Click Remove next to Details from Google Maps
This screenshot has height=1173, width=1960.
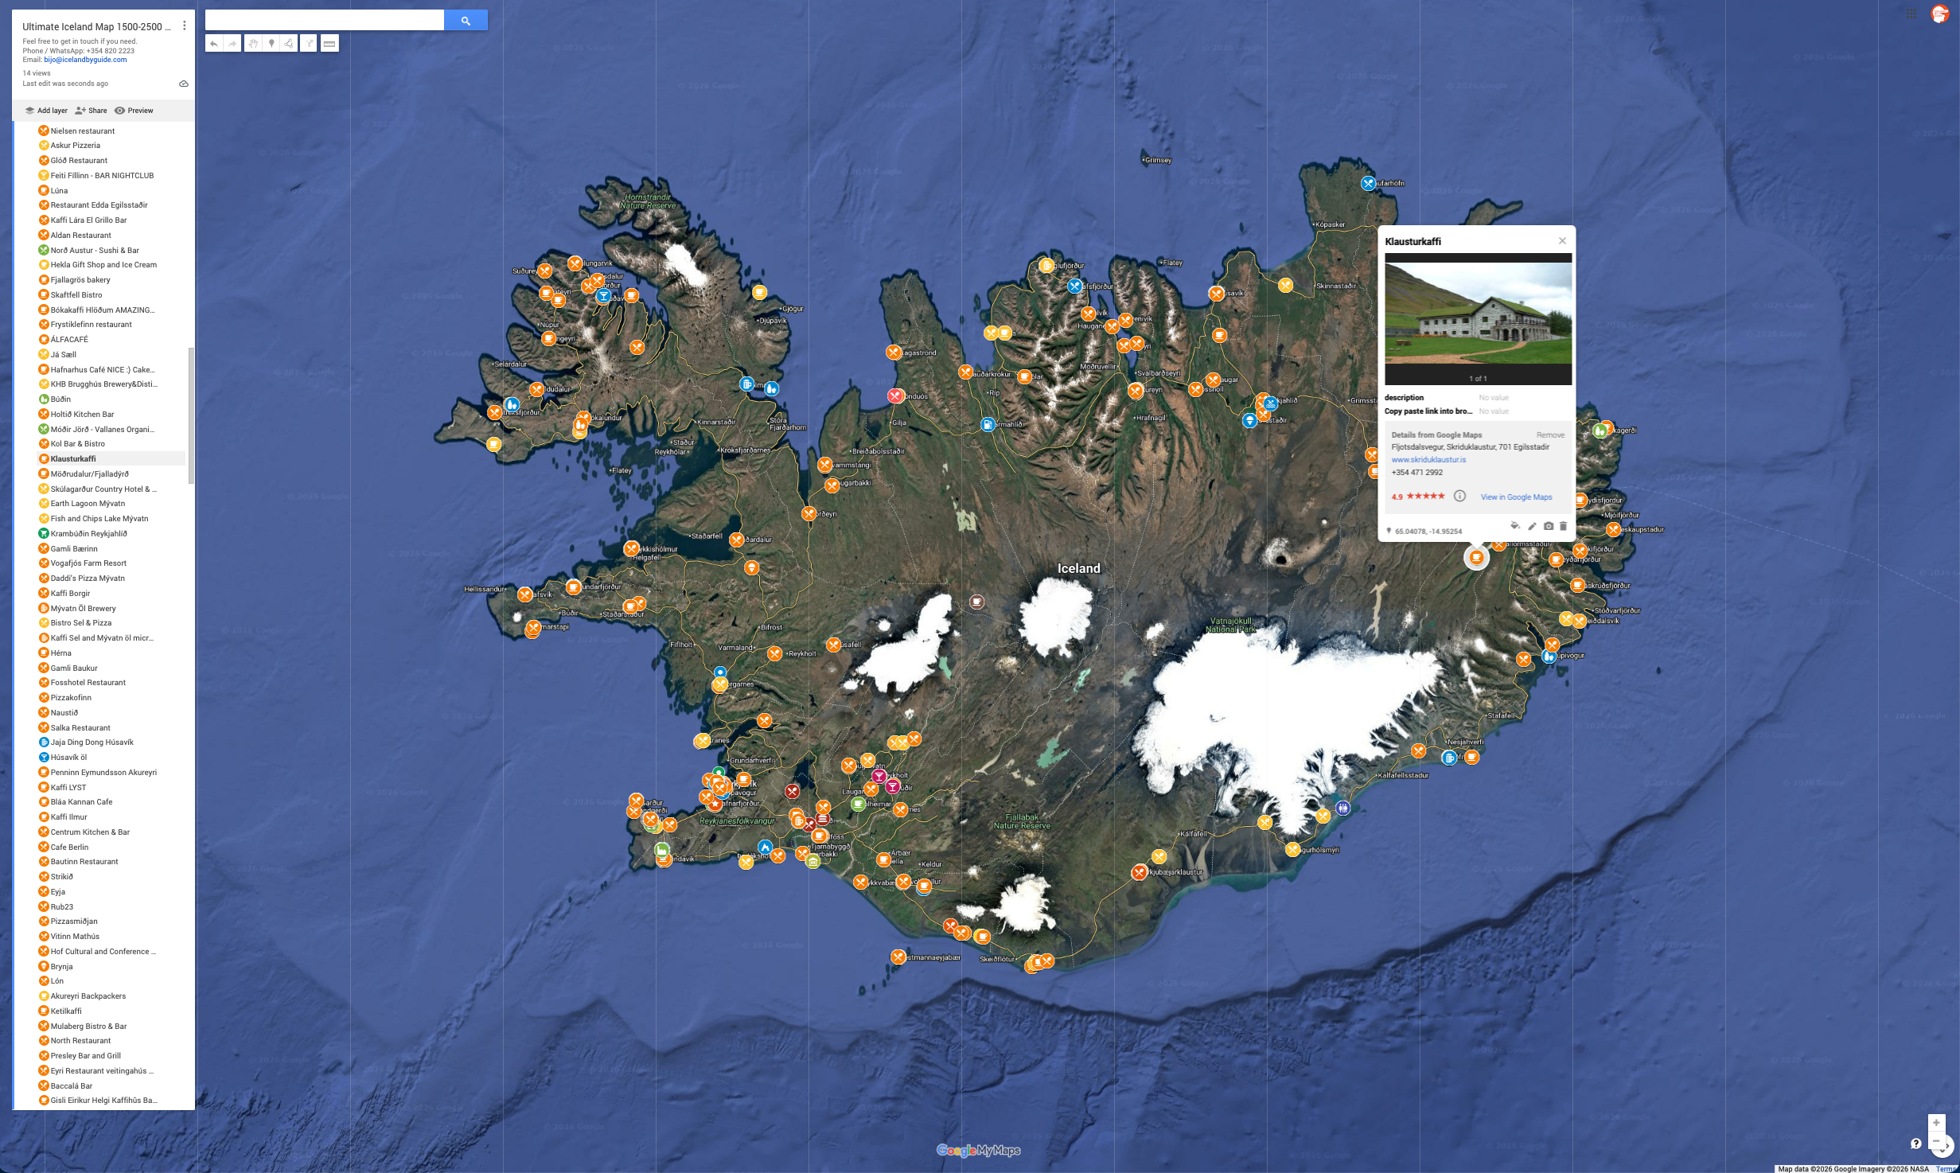[1550, 435]
